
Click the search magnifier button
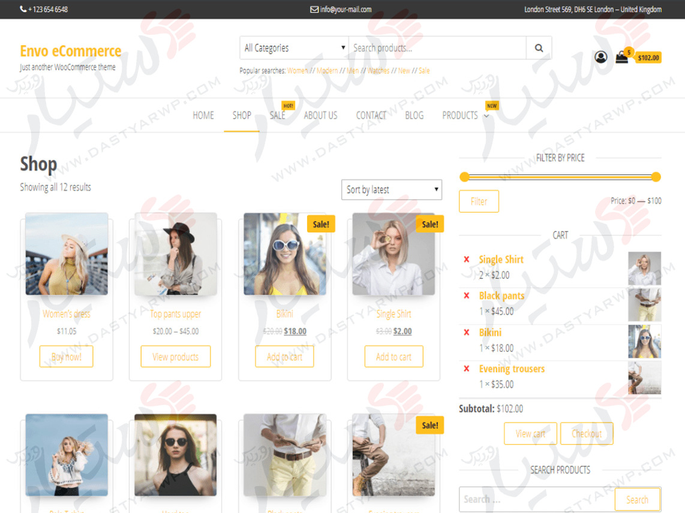[x=539, y=48]
